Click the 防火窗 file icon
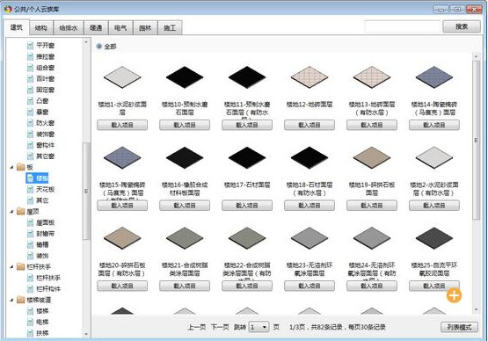 30,123
